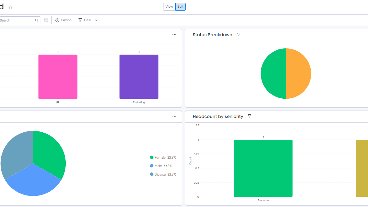Click the green Executive bar

point(263,168)
